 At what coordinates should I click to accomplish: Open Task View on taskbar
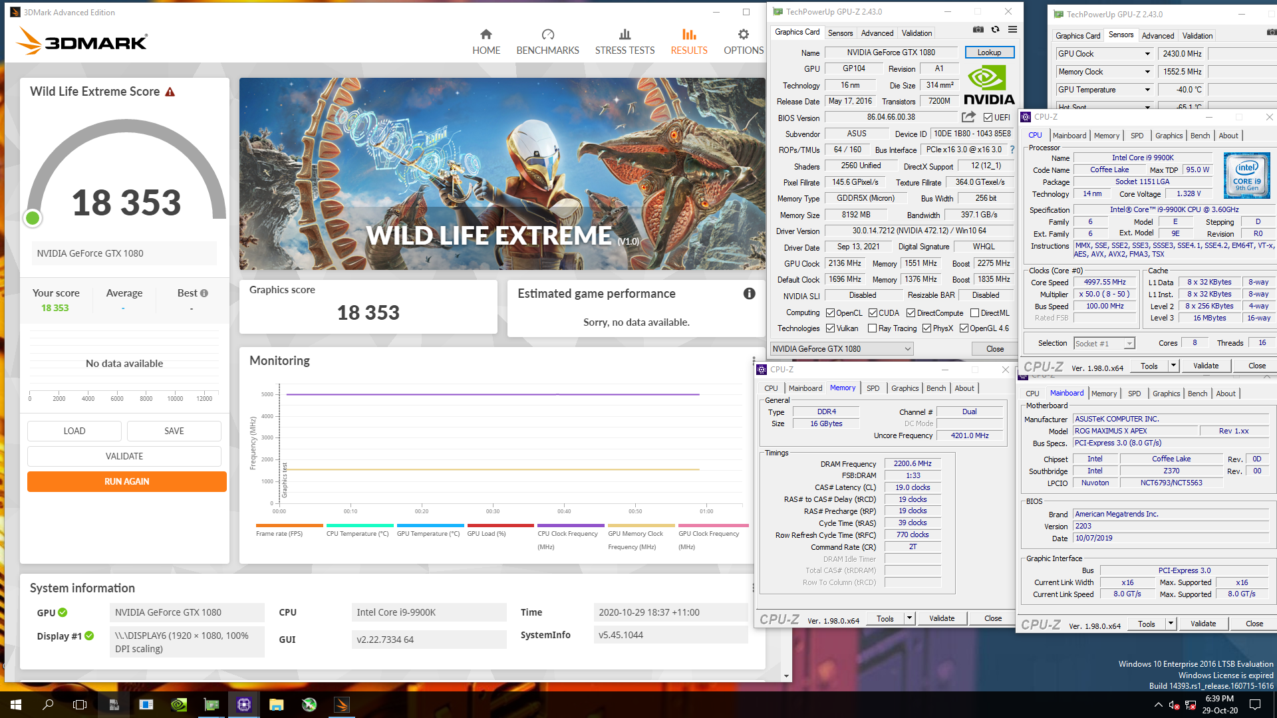click(x=80, y=705)
